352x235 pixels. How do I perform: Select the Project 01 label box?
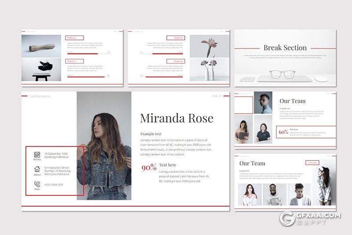74,38
